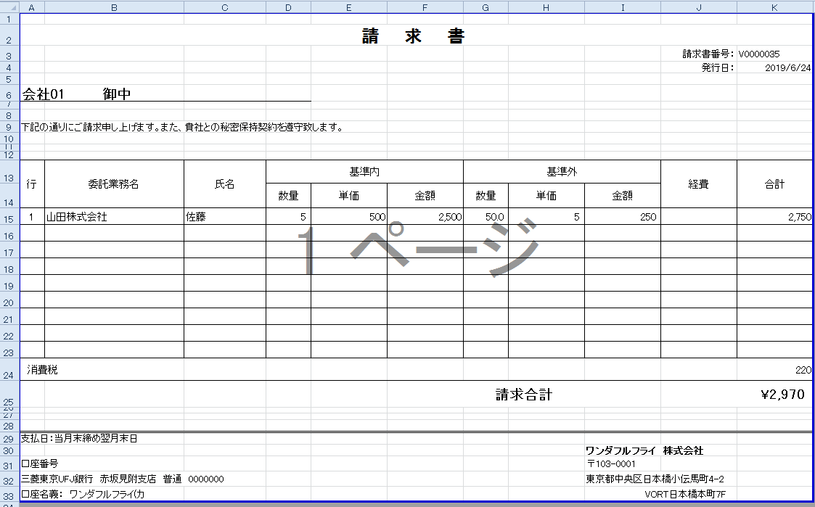Click 金額 under 基準内
Viewport: 815px width, 507px height.
425,196
